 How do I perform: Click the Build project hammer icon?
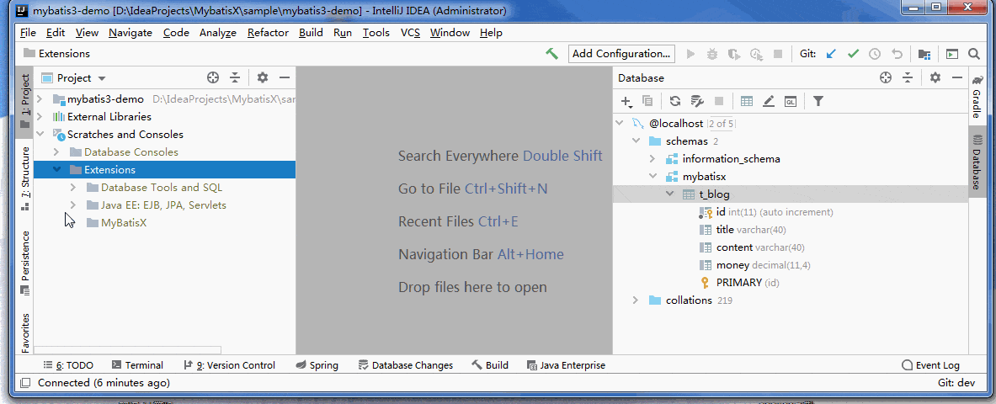[551, 54]
